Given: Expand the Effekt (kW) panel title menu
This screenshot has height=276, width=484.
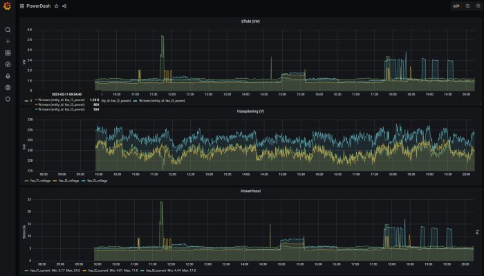Looking at the screenshot, I should [250, 21].
